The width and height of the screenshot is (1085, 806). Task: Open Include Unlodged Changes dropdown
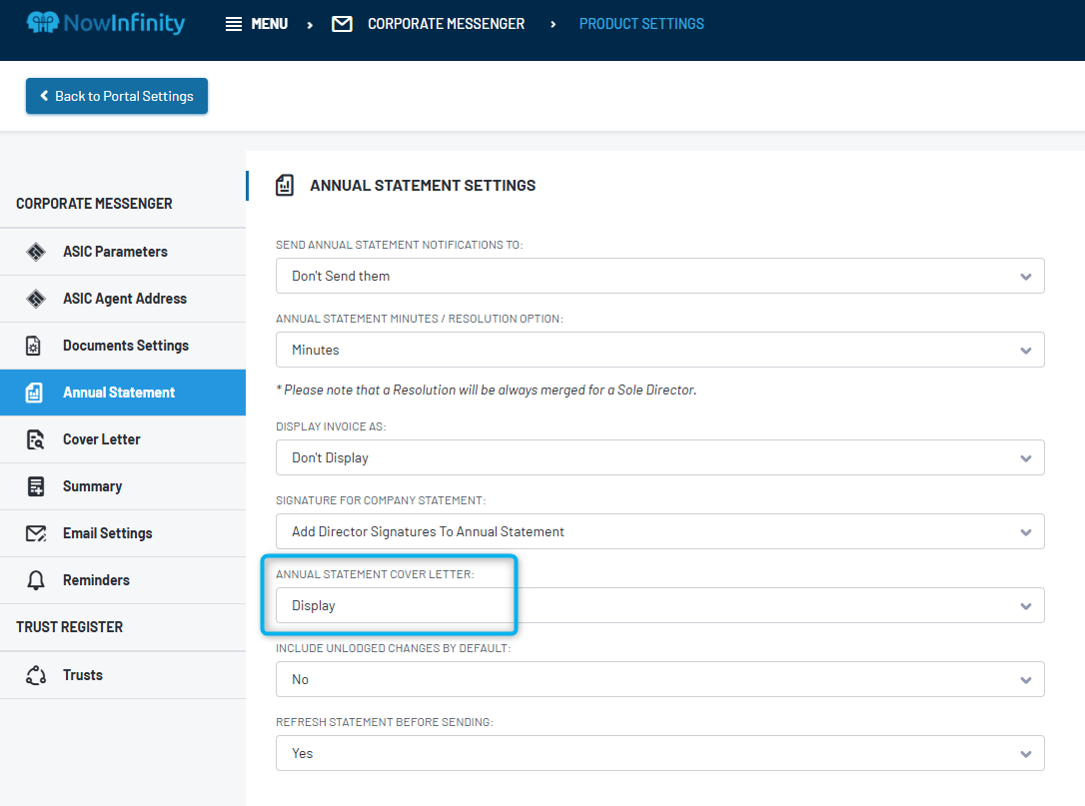point(660,679)
